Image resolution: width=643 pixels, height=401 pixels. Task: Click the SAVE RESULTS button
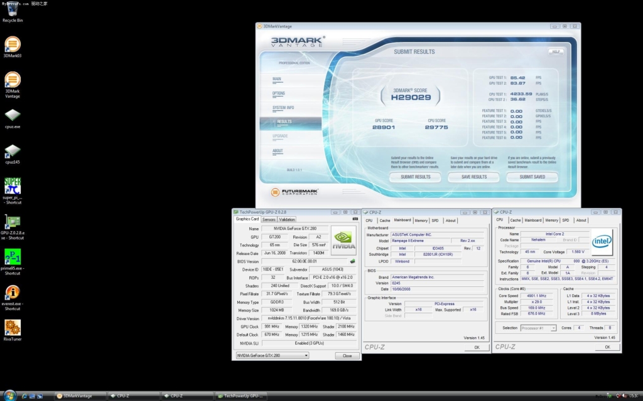tap(473, 177)
